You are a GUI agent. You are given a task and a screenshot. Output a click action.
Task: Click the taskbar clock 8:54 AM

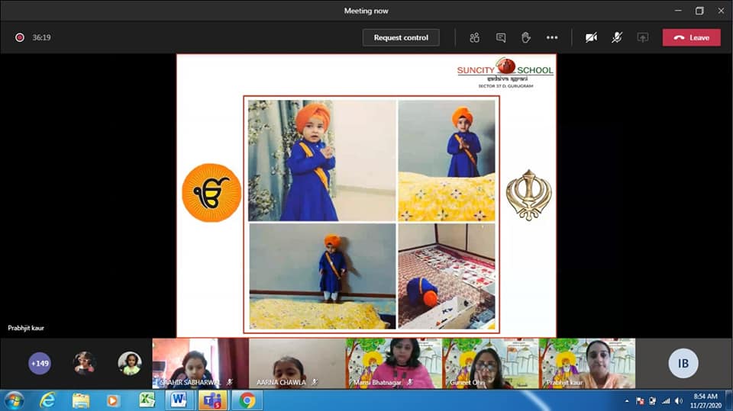[x=706, y=397]
